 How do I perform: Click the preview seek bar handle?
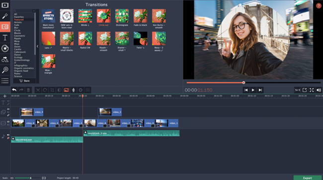(x=243, y=83)
